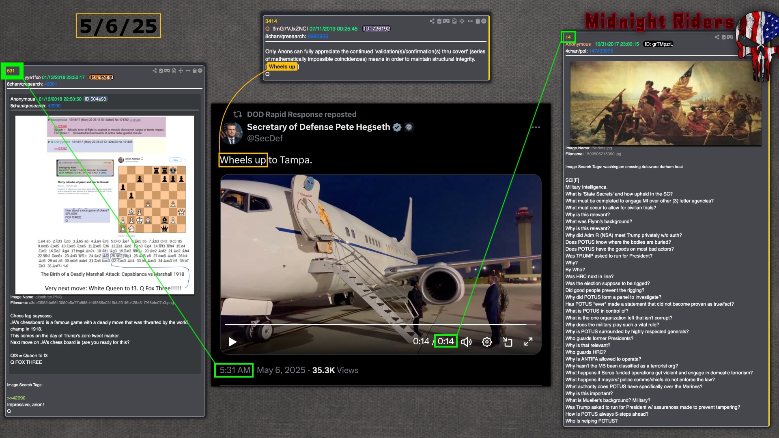Click Wheels up to Tampa tweet text
The image size is (779, 438).
pos(266,160)
